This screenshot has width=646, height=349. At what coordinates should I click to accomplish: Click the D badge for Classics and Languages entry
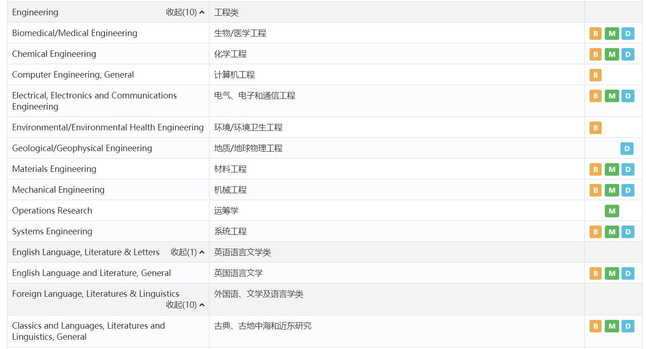coord(628,326)
